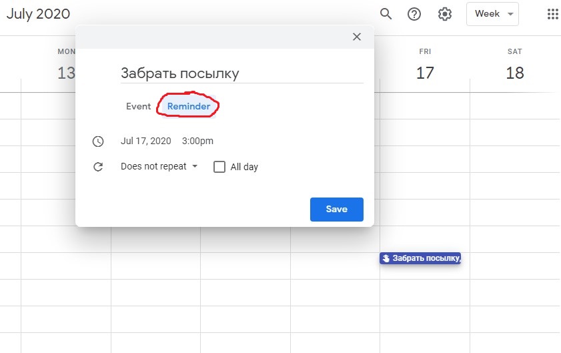Open the settings gear menu
561x353 pixels.
click(x=445, y=14)
